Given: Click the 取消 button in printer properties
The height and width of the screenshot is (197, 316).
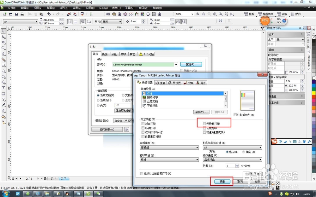Looking at the screenshot, I should point(240,182).
